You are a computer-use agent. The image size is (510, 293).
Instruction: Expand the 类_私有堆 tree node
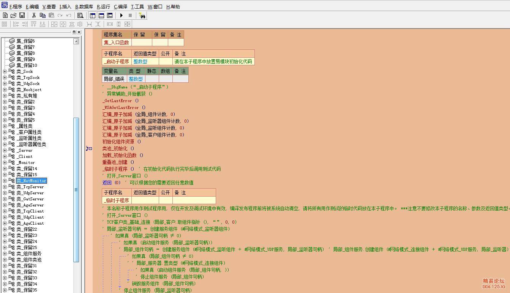[x=5, y=96]
